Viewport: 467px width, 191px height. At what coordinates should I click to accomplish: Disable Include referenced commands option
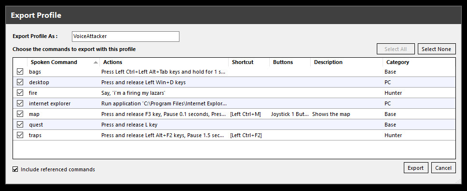15,169
